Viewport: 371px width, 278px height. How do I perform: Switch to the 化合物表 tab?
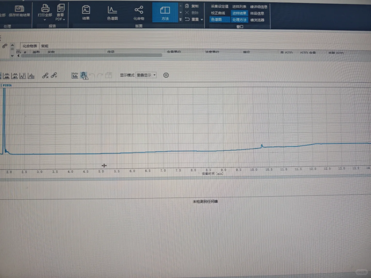pyautogui.click(x=30, y=46)
